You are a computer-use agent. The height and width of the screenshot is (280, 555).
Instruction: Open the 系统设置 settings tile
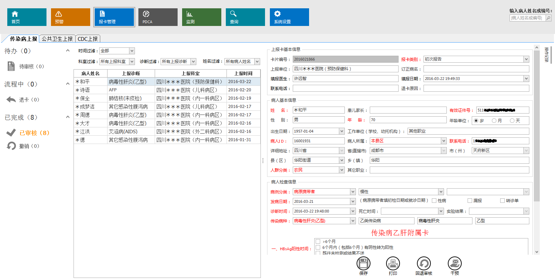[x=289, y=17]
